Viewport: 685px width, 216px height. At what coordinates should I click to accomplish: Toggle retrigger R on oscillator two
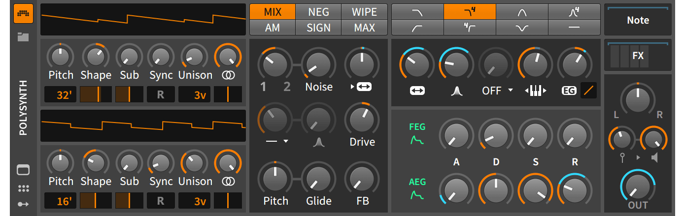click(160, 201)
